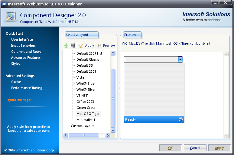Open the preview combo dropdown arrow
This screenshot has width=234, height=155.
180,60
